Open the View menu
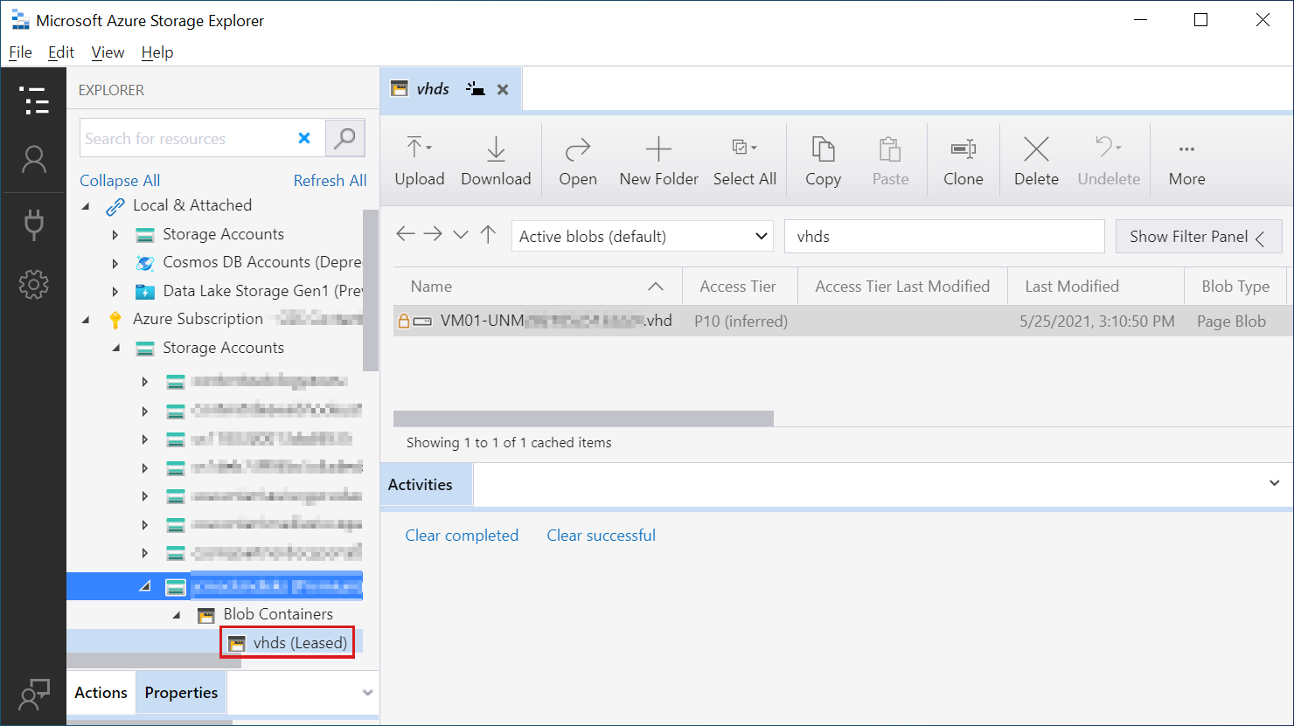This screenshot has width=1294, height=726. click(x=108, y=52)
